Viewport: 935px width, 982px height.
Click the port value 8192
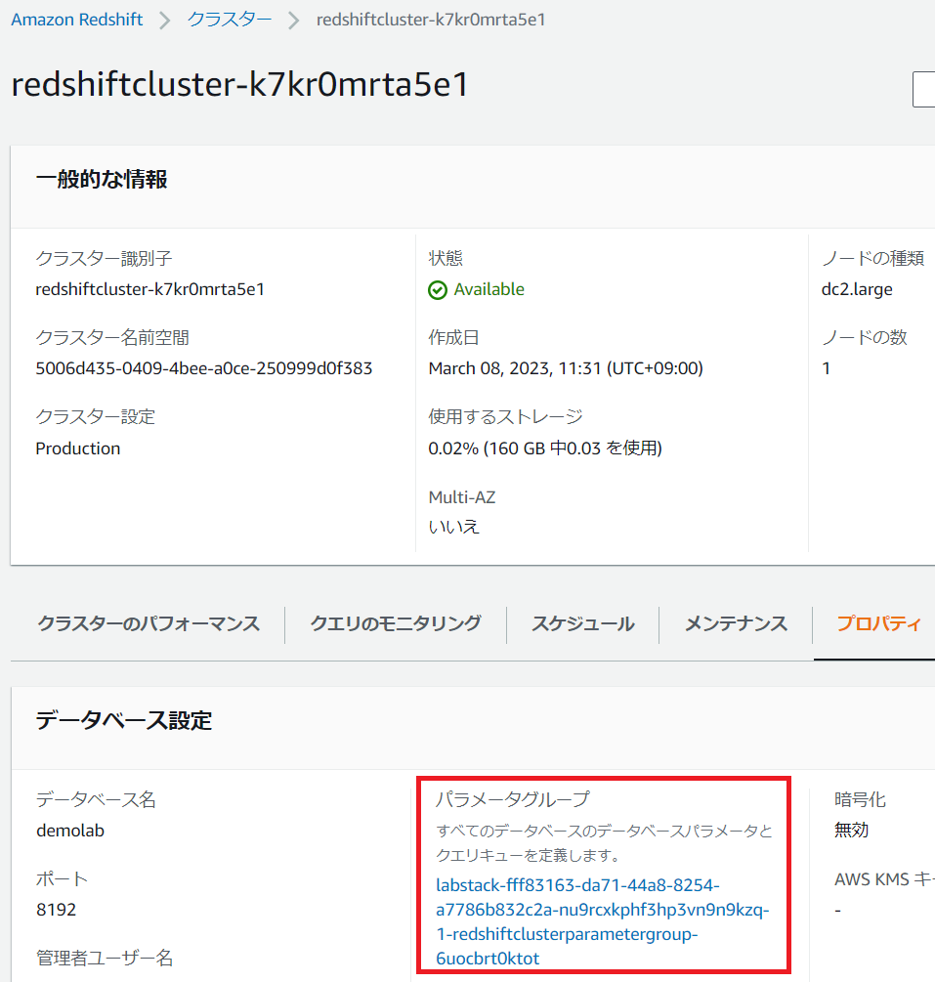(x=56, y=910)
